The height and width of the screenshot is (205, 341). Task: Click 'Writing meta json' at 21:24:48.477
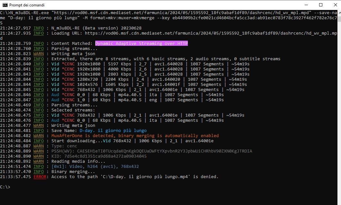tap(73, 126)
